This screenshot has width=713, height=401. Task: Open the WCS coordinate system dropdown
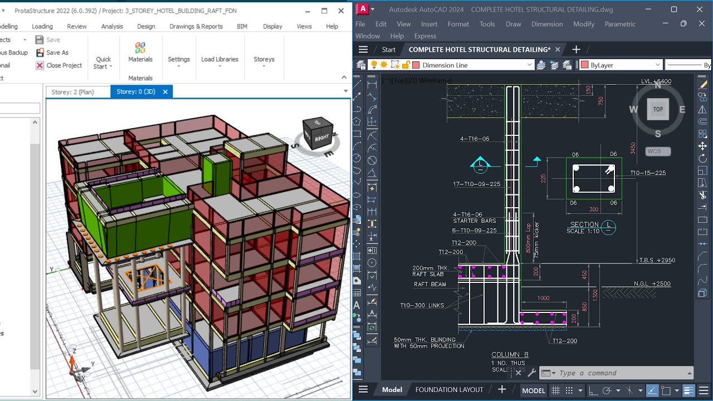pyautogui.click(x=658, y=151)
